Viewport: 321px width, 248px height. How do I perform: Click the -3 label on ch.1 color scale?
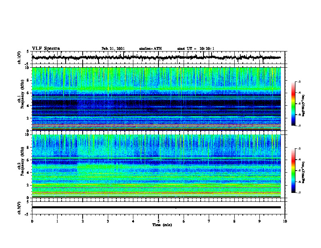(299, 82)
